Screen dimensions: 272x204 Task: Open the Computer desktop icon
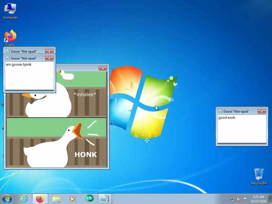10,11
